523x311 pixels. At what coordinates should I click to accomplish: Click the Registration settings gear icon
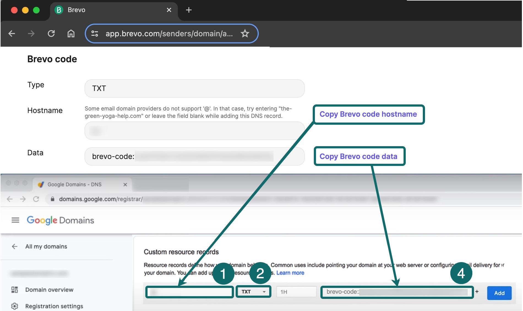tap(14, 306)
